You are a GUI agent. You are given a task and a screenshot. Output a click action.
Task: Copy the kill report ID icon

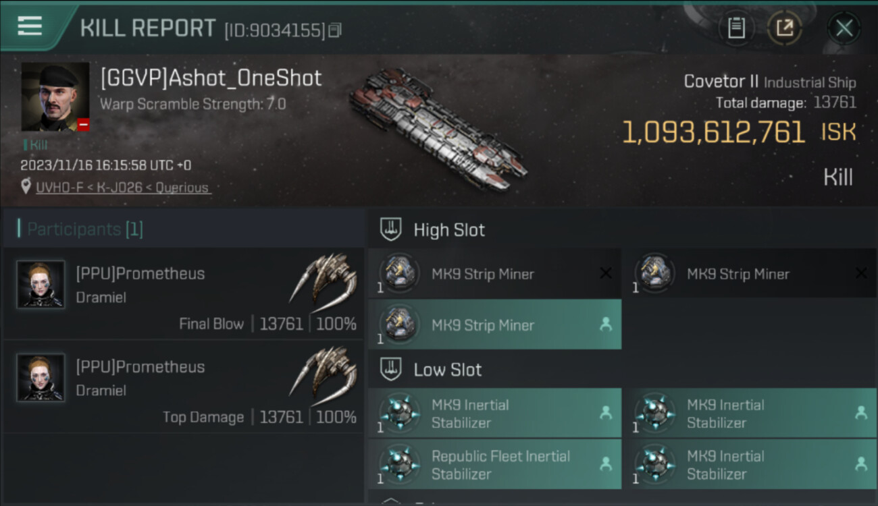[335, 30]
